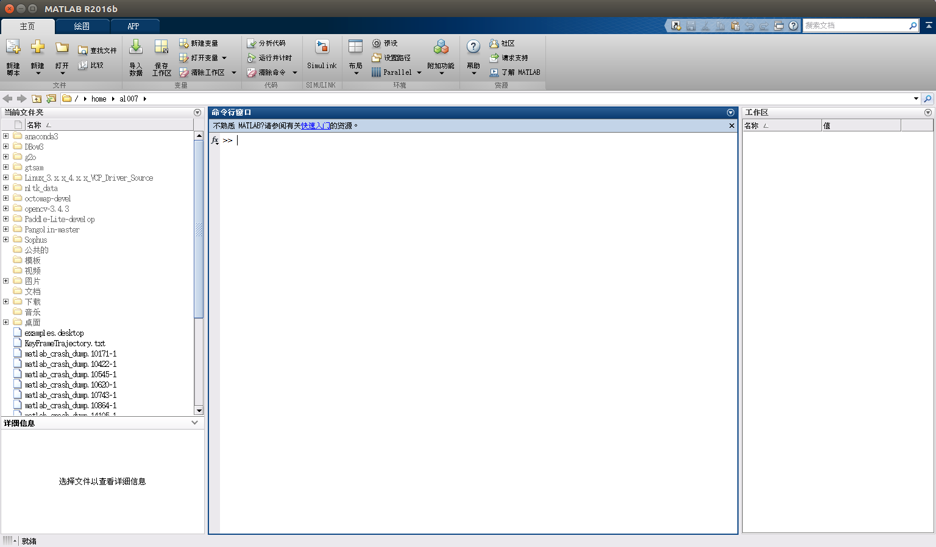936x547 pixels.
Task: Click 请求支持 (Request Support)
Action: [x=509, y=58]
